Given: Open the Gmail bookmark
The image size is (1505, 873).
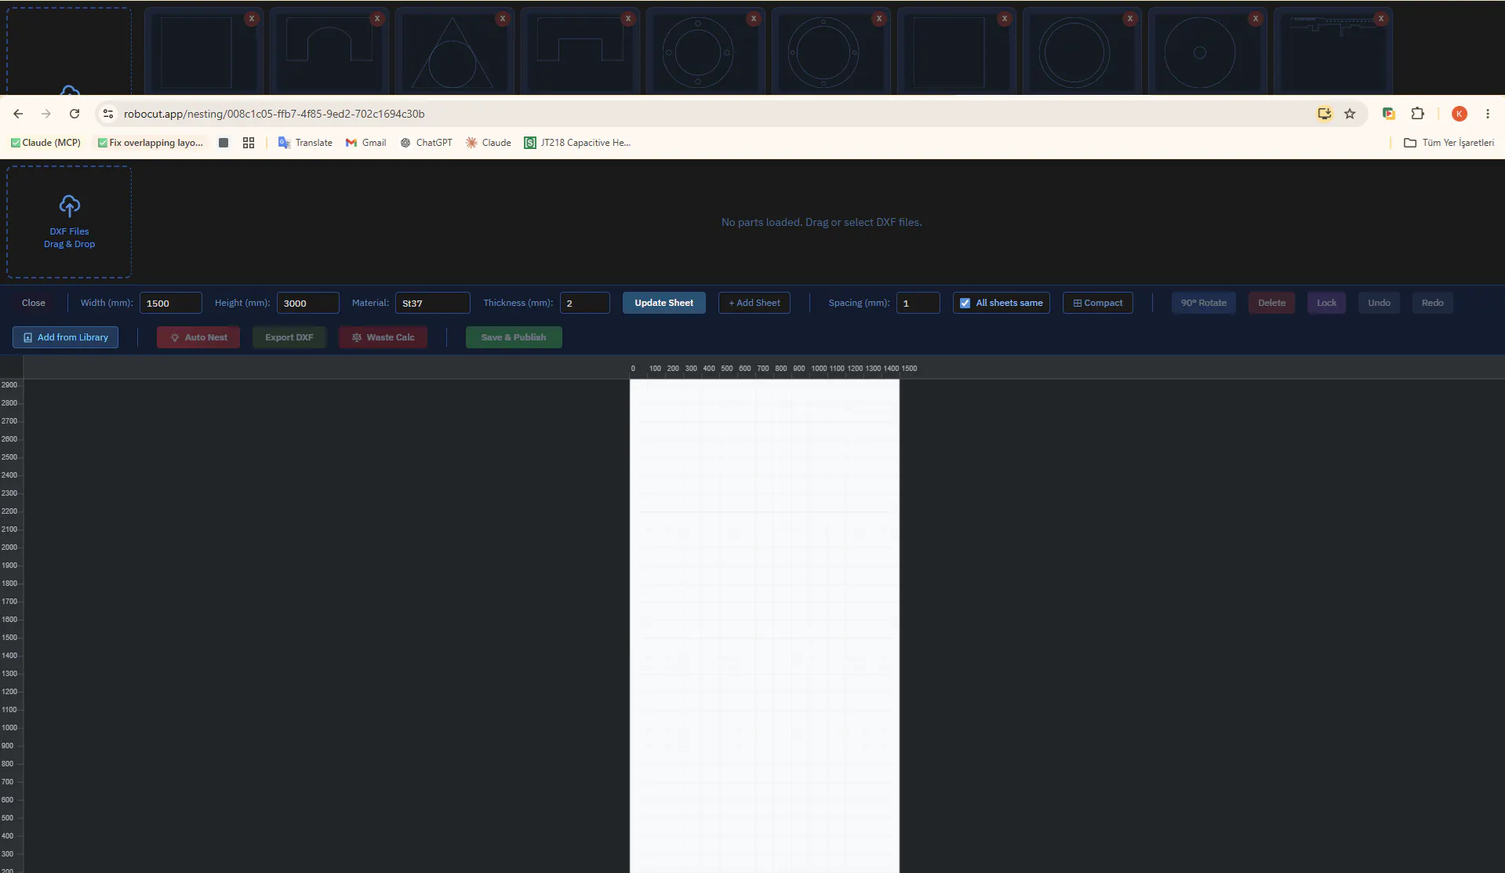Looking at the screenshot, I should 365,143.
